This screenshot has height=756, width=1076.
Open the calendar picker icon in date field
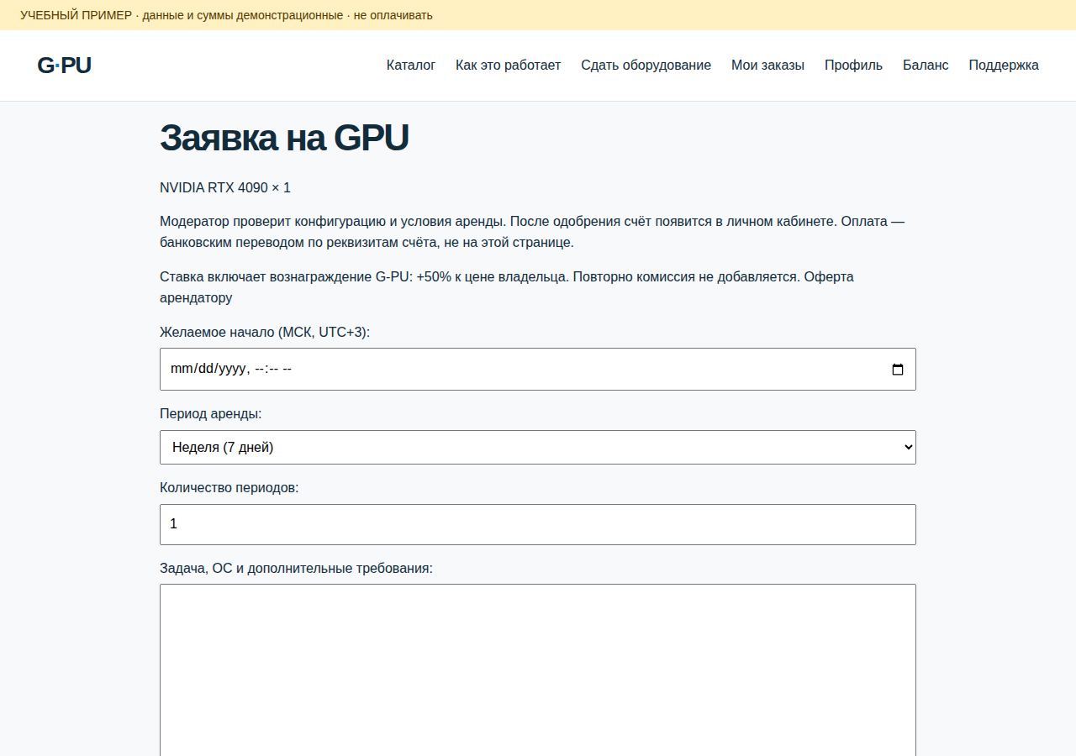[897, 370]
